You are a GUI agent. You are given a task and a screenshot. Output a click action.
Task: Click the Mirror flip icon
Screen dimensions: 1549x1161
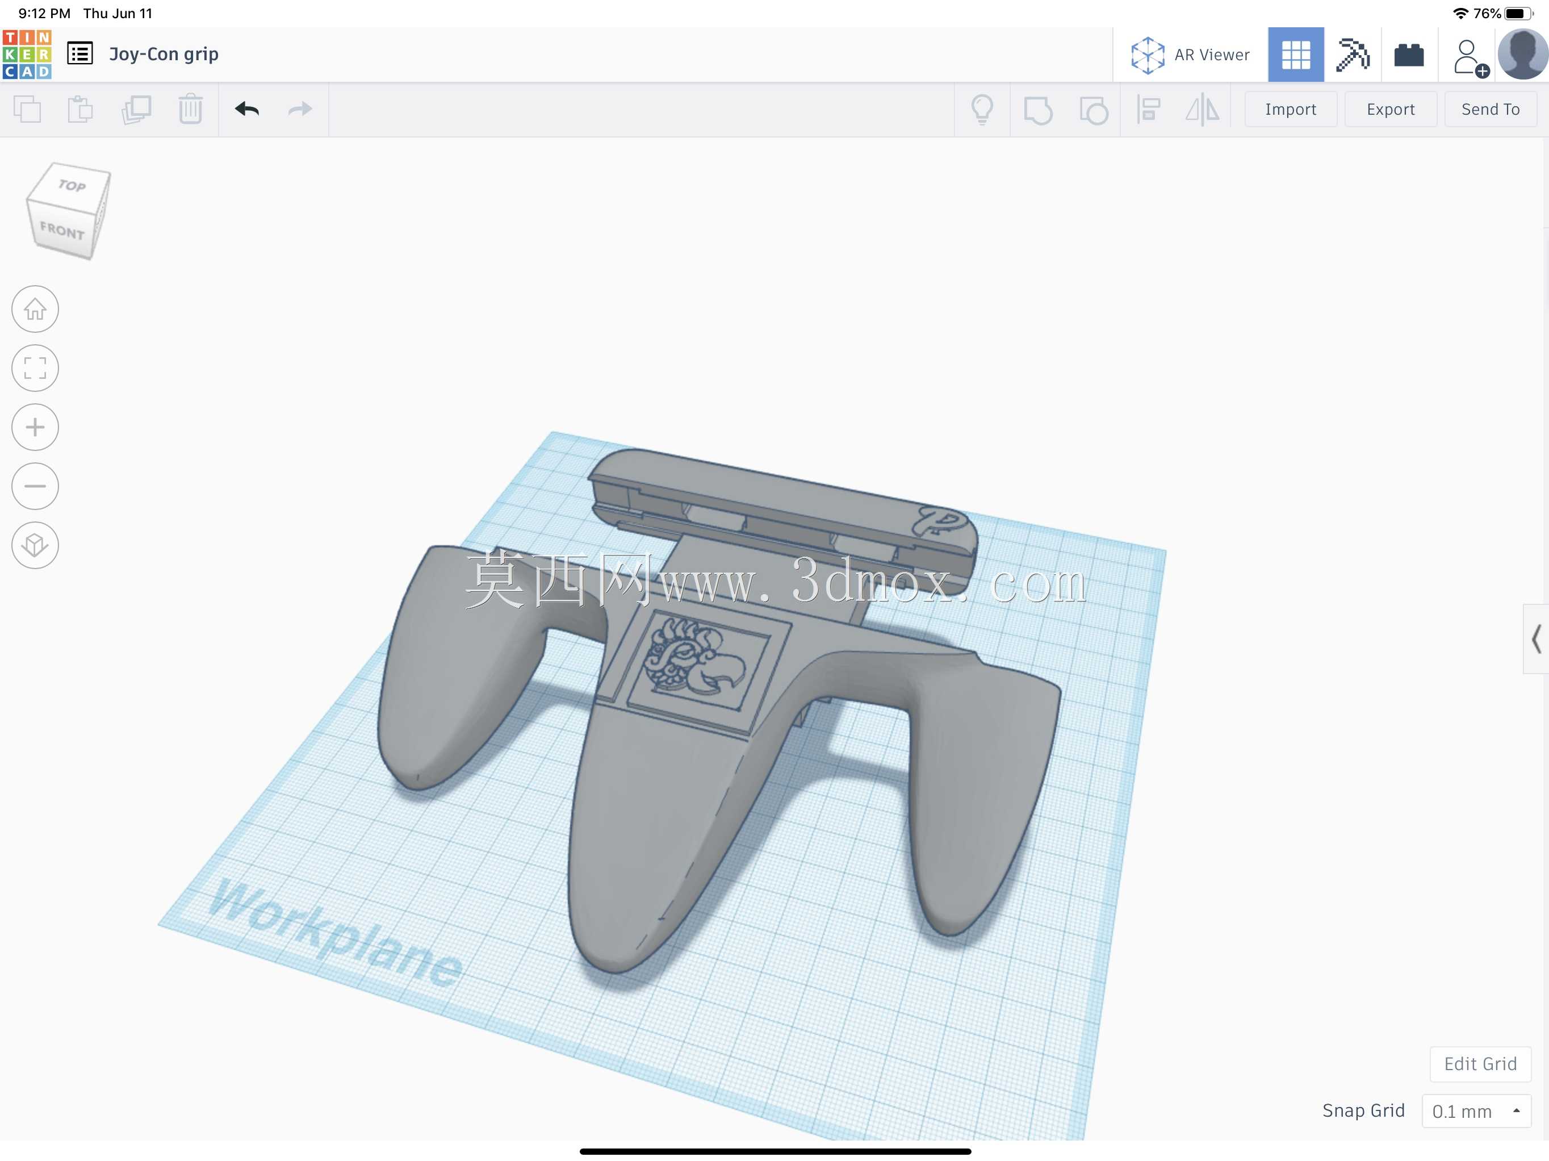tap(1201, 109)
